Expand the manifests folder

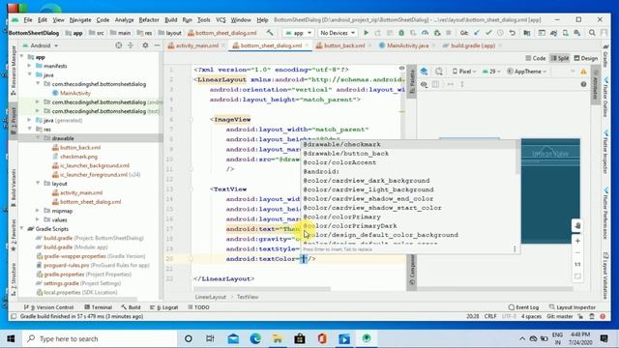point(30,66)
